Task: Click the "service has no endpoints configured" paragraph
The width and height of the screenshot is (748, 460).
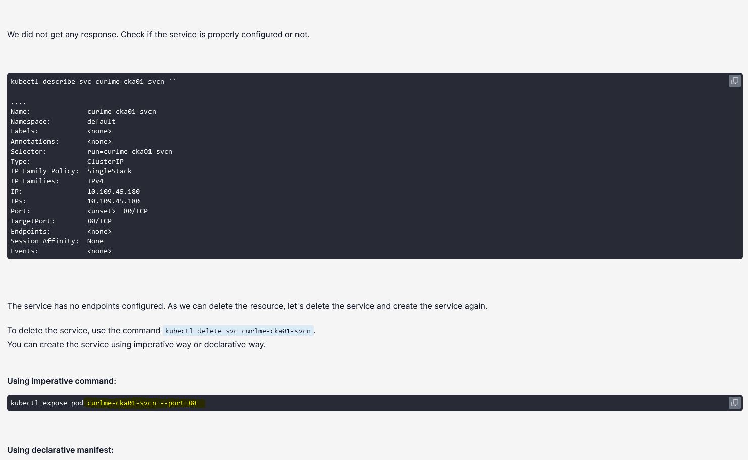Action: click(247, 306)
